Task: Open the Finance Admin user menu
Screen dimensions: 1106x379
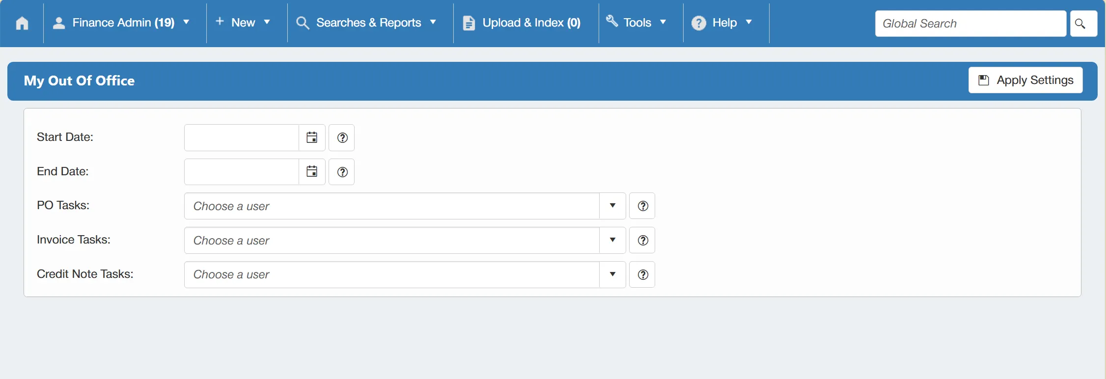Action: click(x=121, y=23)
